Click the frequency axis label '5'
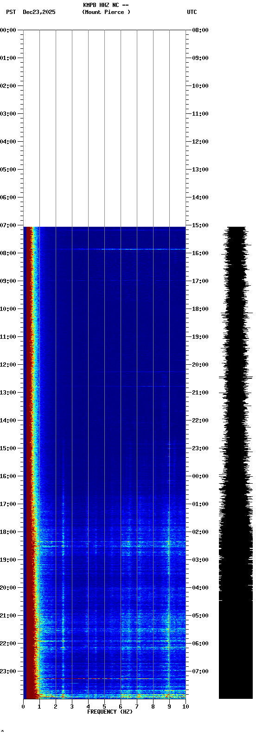 pos(104,707)
